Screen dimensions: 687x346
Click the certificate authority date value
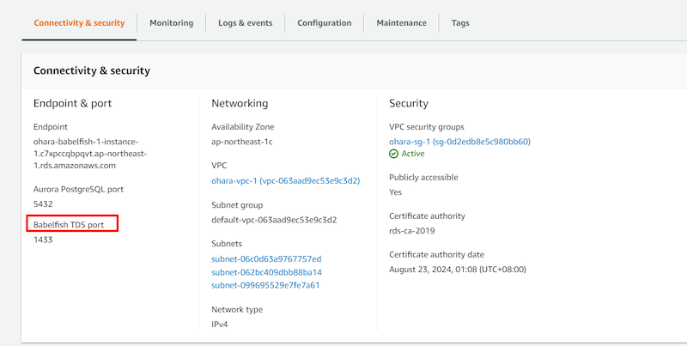coord(457,269)
